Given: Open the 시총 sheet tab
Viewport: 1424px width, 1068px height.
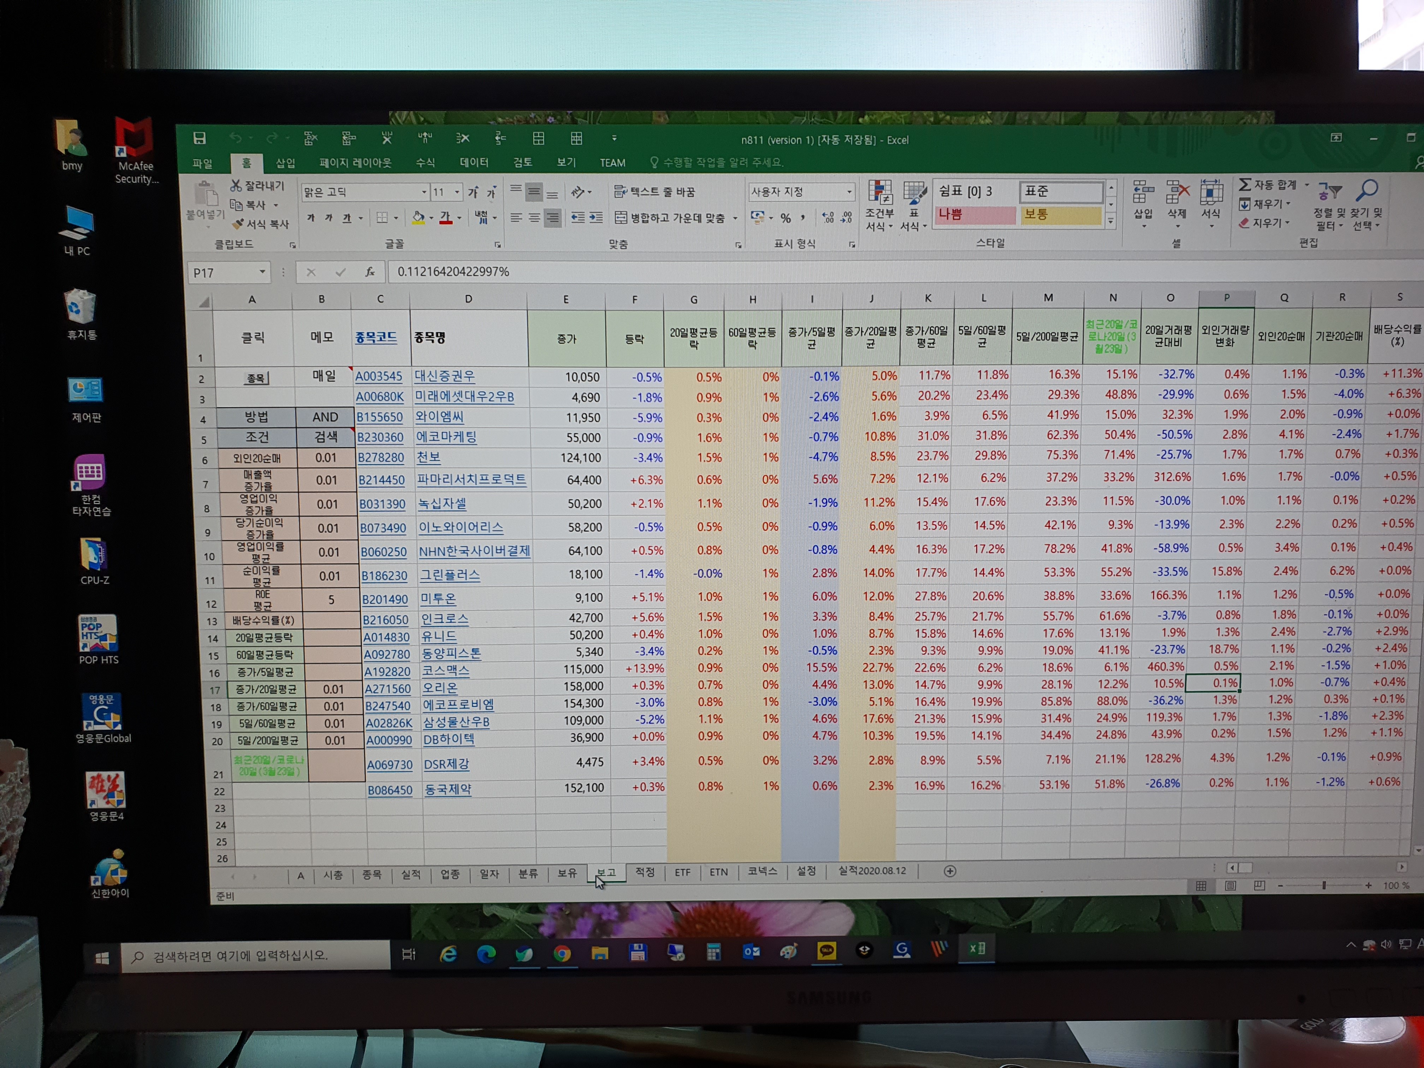Looking at the screenshot, I should (x=333, y=875).
